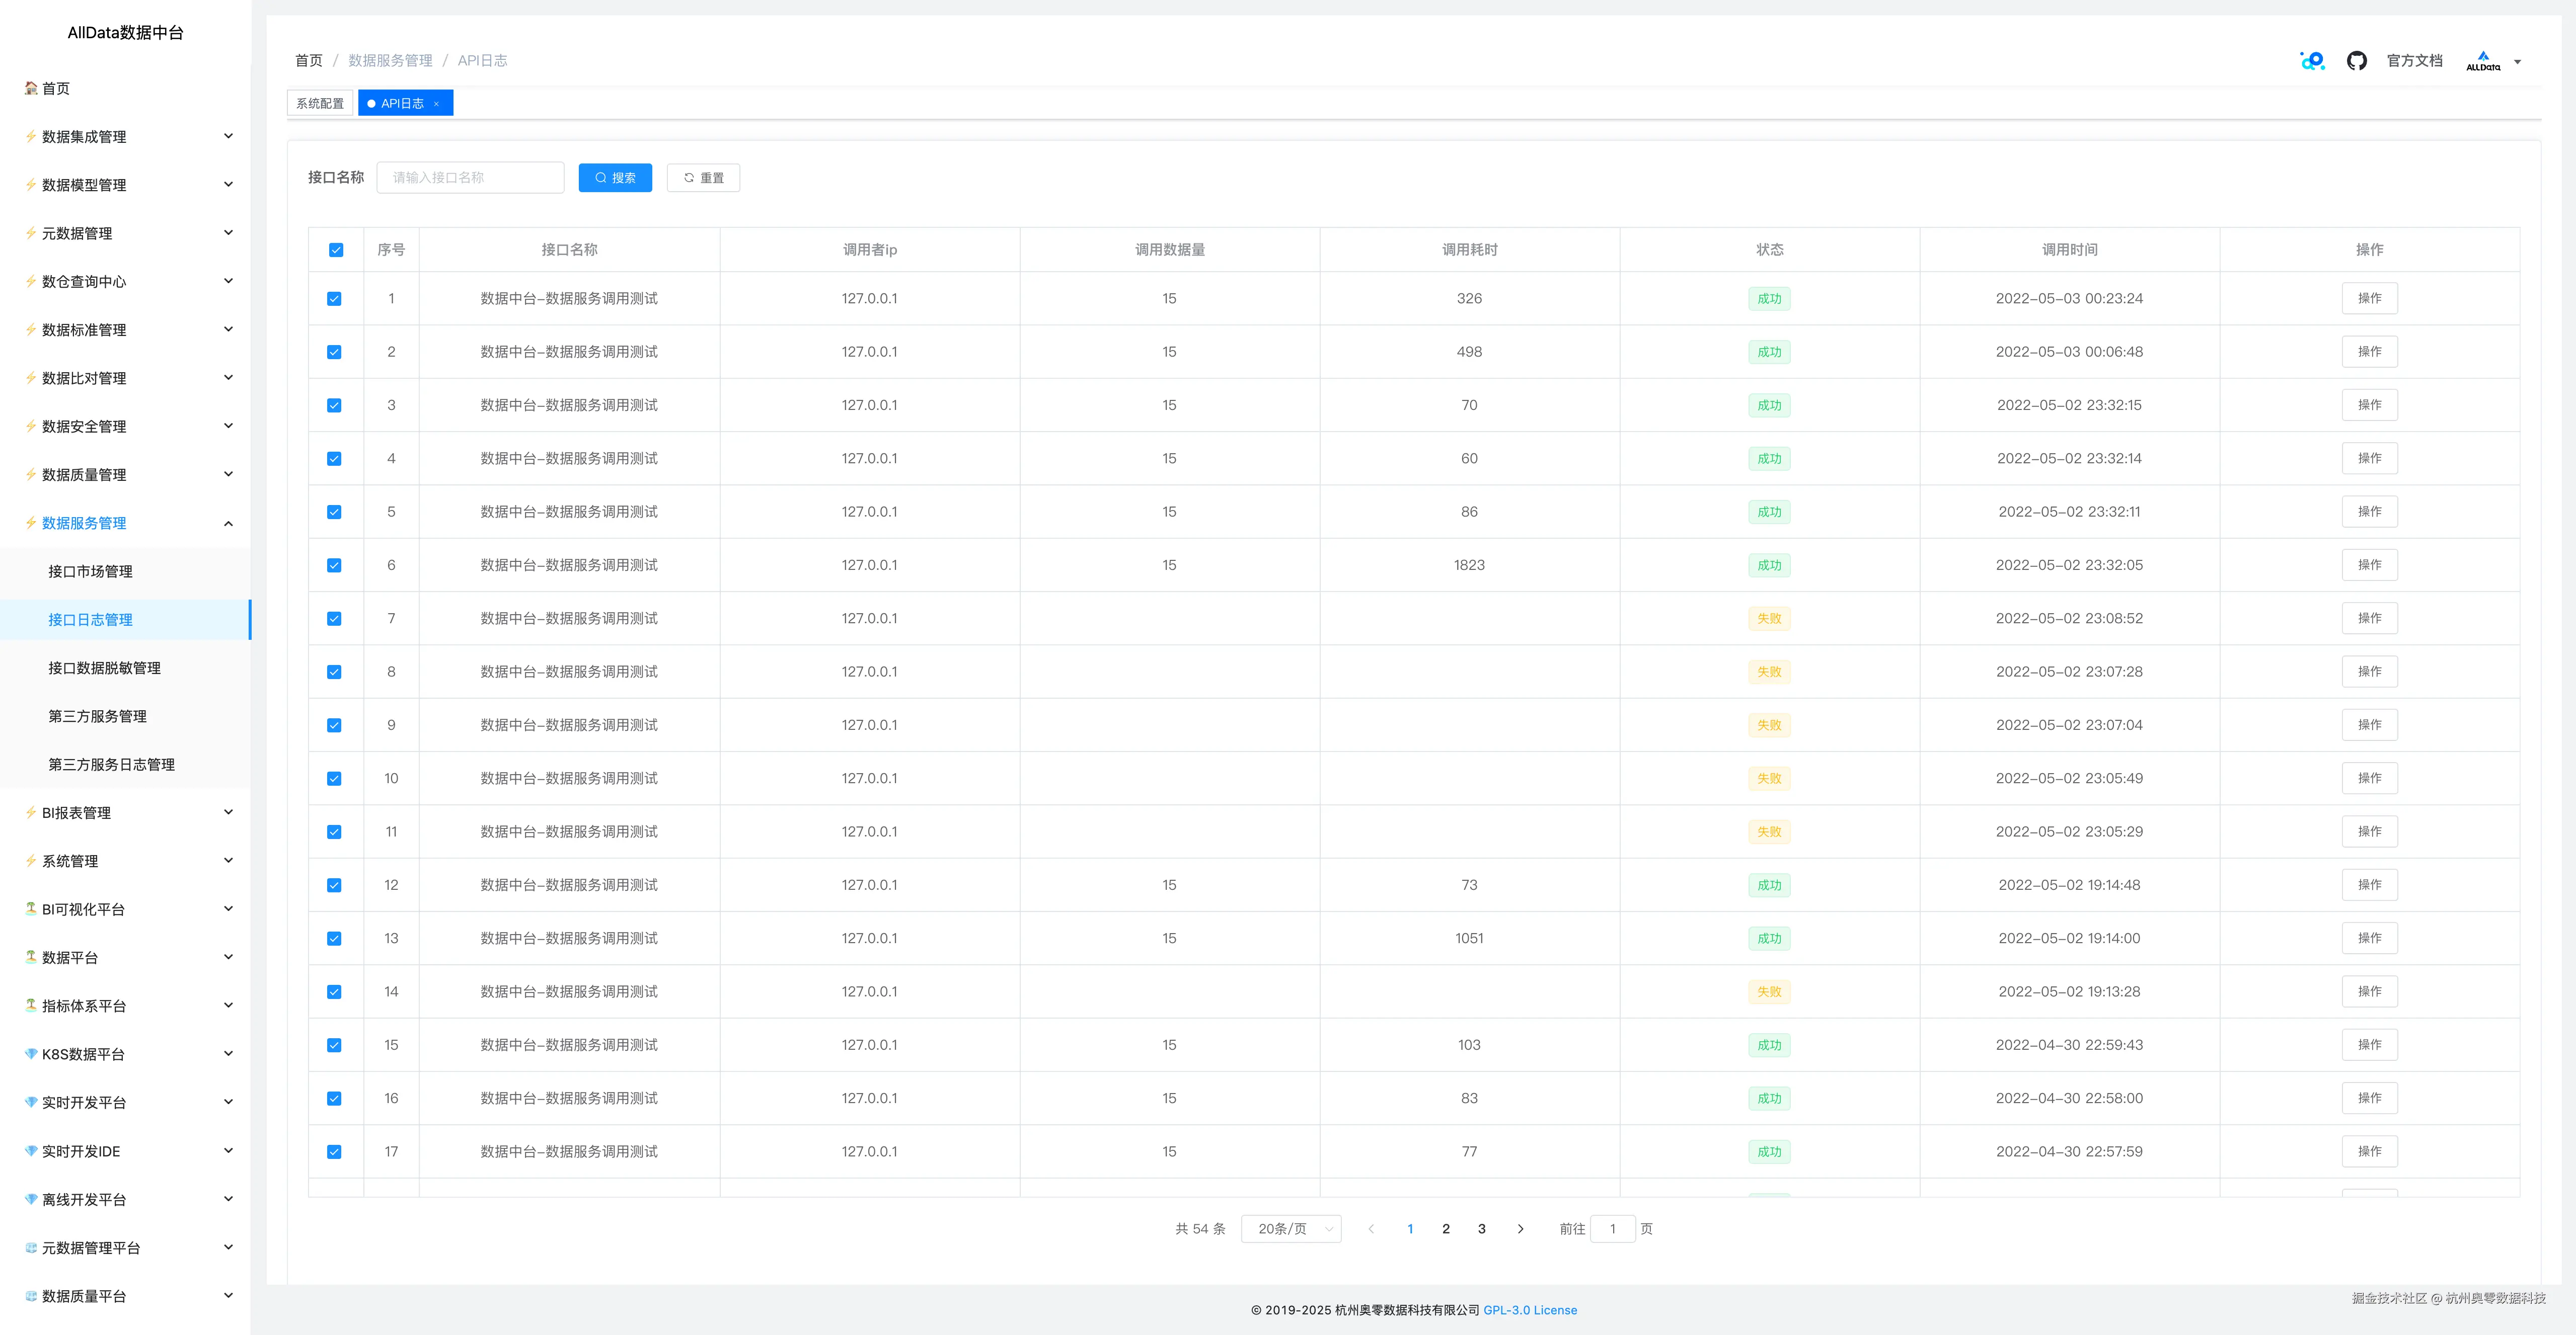Click the AllData user avatar icon
Viewport: 2576px width, 1335px height.
(2483, 61)
